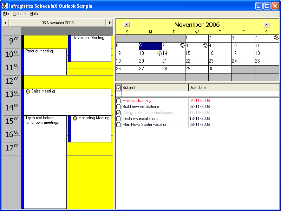Image resolution: width=281 pixels, height=211 pixels.
Task: Click the 17/10/2006 due date cell
Action: coord(200,113)
